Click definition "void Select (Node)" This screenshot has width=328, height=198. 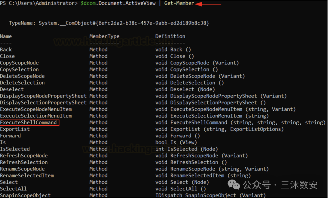click(182, 182)
